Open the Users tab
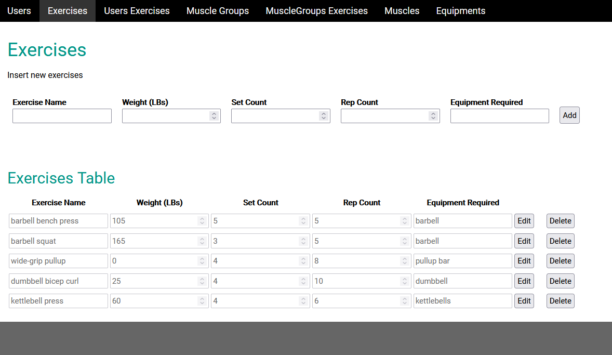 click(19, 11)
